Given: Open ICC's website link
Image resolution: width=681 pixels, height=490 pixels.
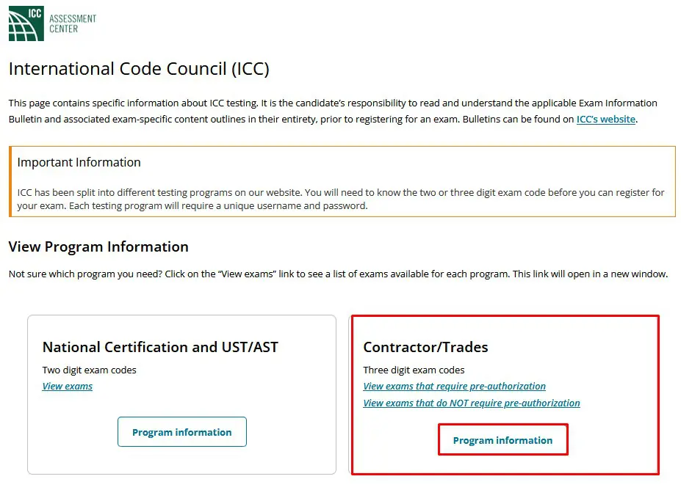Looking at the screenshot, I should [x=605, y=119].
